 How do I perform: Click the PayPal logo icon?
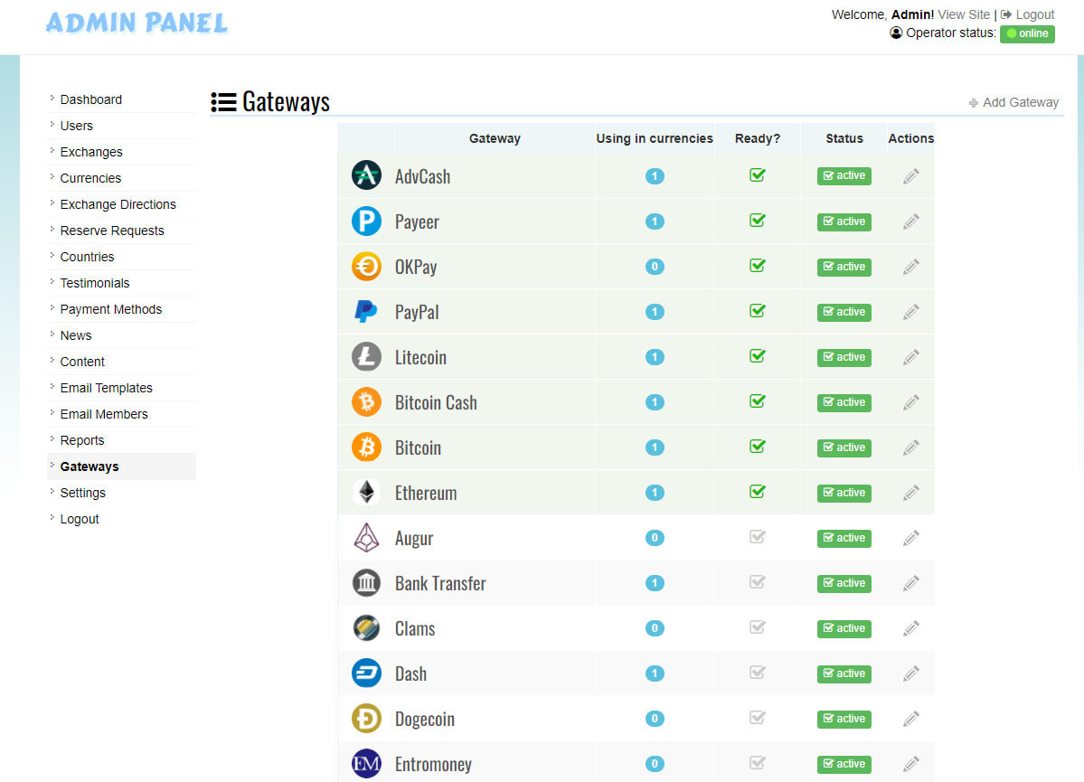coord(366,311)
